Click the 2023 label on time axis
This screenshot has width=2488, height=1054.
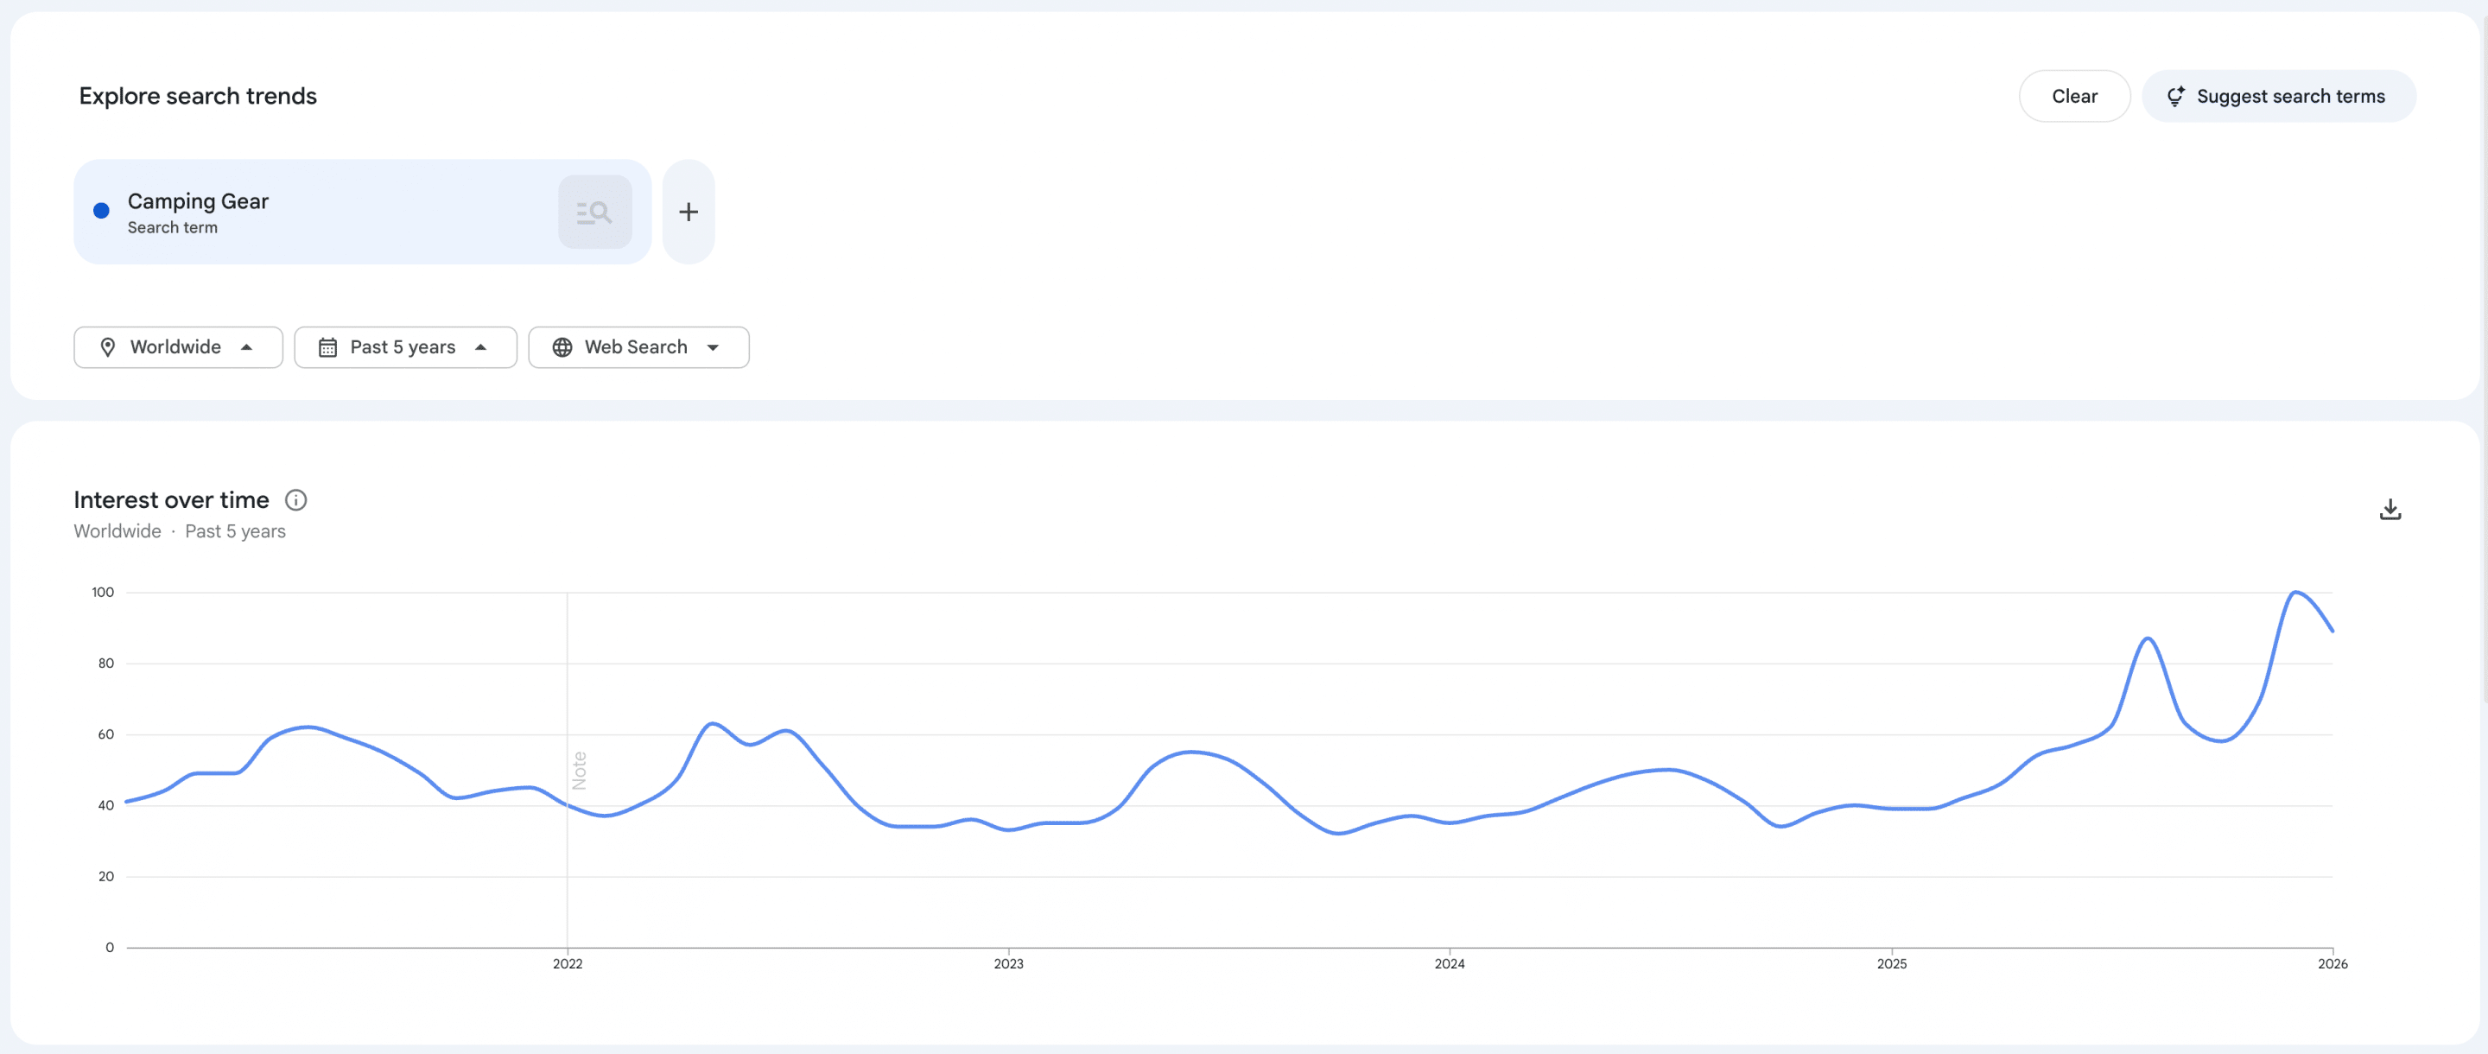click(1008, 963)
